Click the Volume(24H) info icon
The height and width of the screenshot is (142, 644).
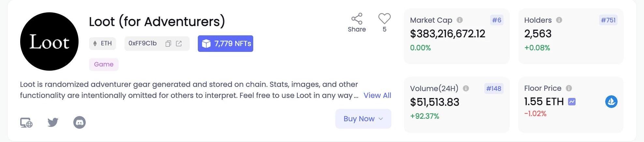click(466, 89)
